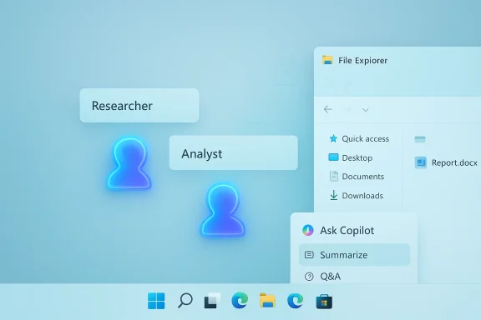Open Task View on the taskbar
This screenshot has width=481, height=320.
click(x=212, y=301)
